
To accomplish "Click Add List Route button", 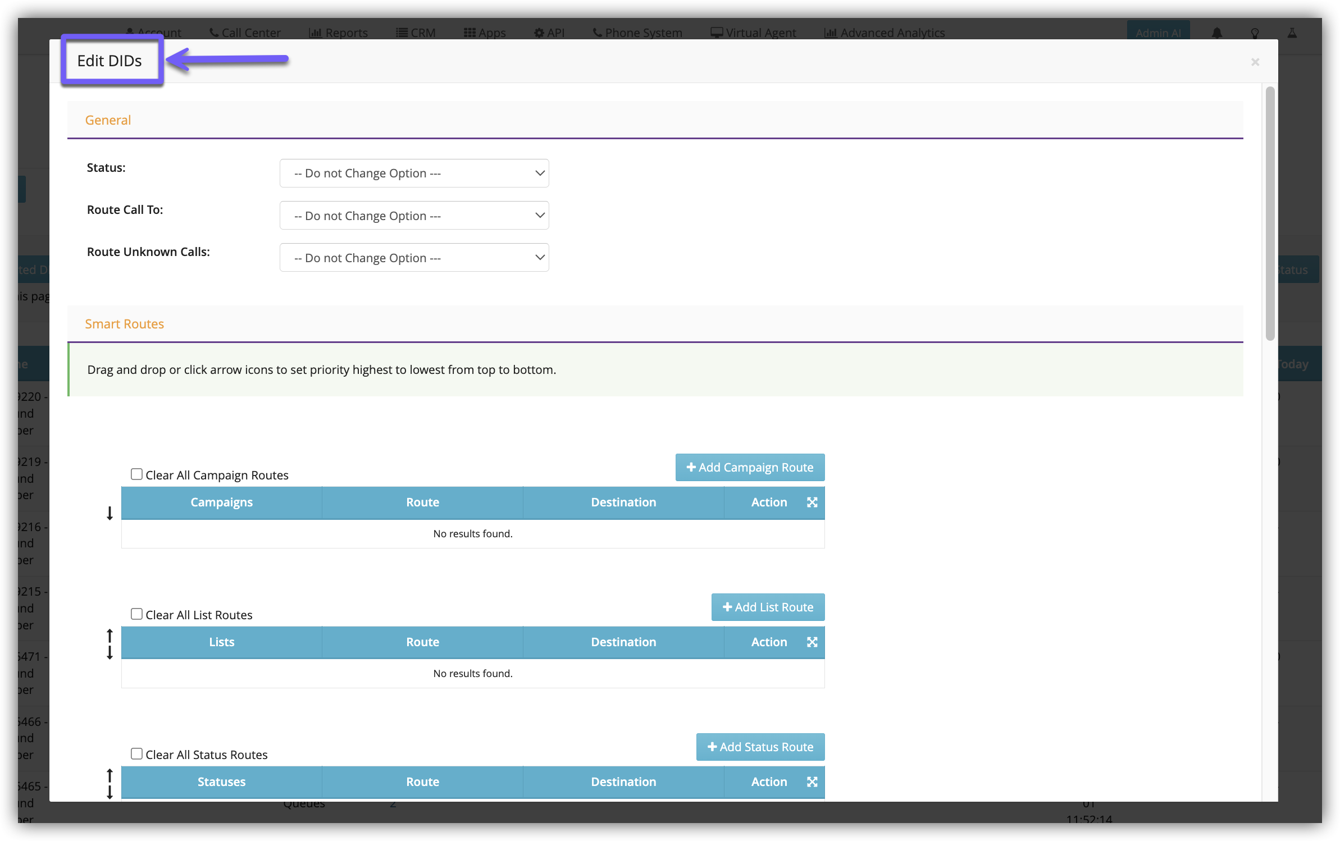I will 768,607.
